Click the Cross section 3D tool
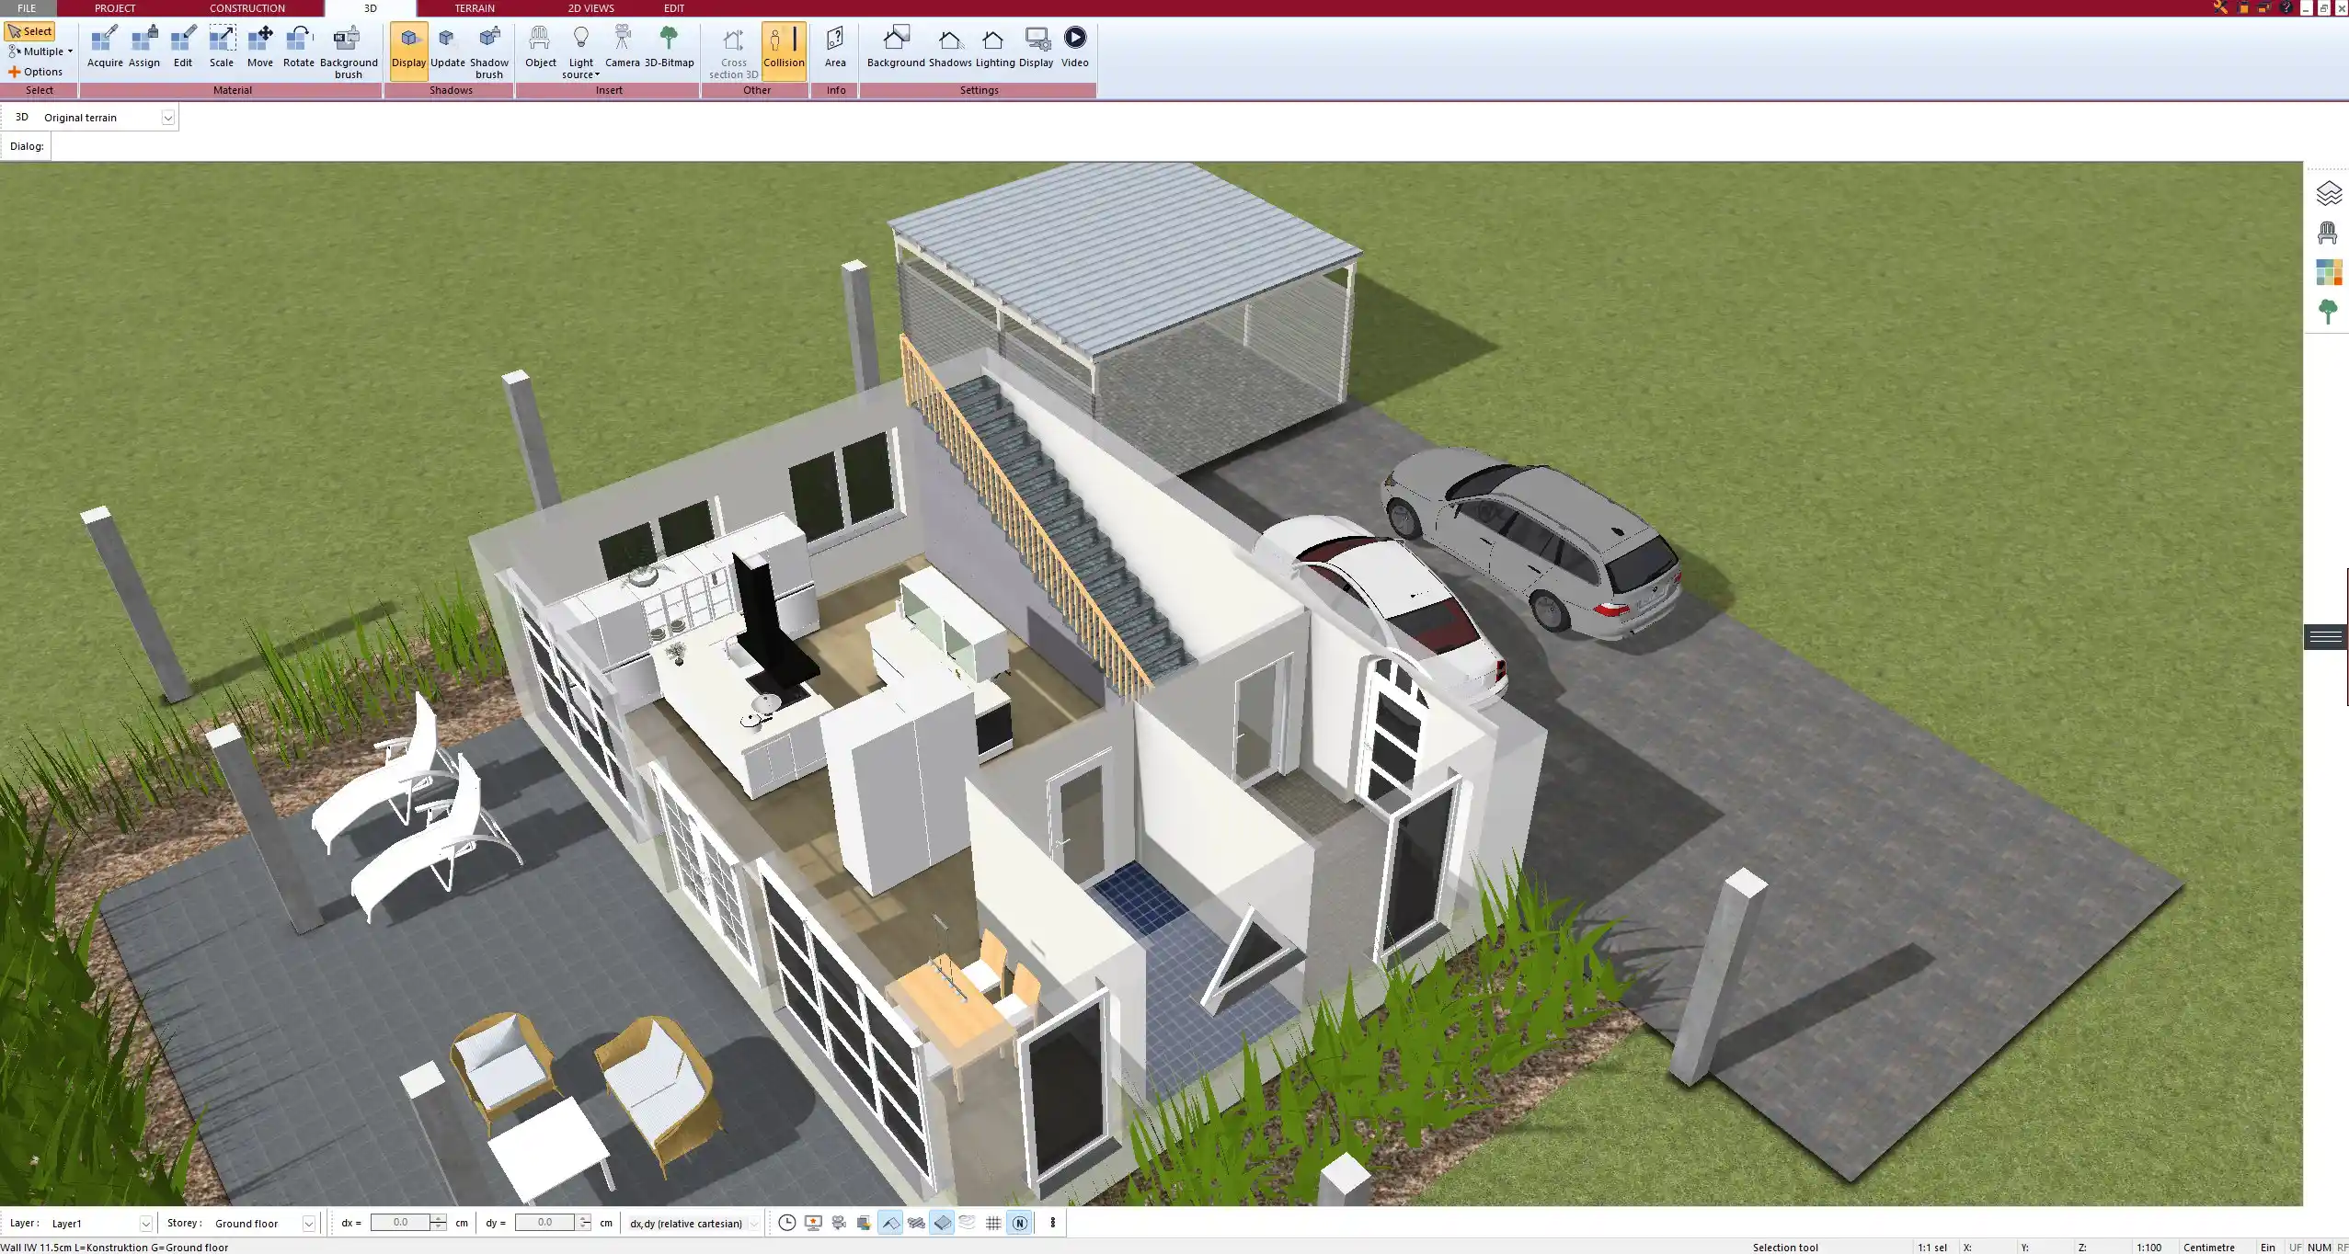This screenshot has width=2349, height=1254. (734, 52)
